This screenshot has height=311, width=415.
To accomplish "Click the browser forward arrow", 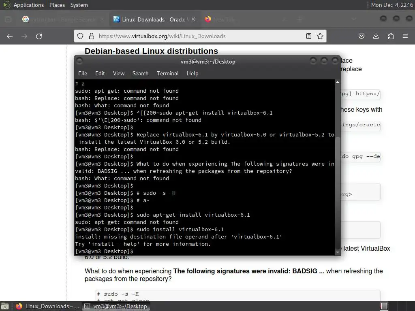I will [x=24, y=36].
